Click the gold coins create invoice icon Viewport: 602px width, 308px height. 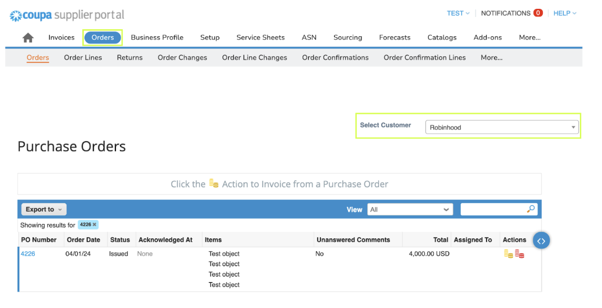(508, 253)
